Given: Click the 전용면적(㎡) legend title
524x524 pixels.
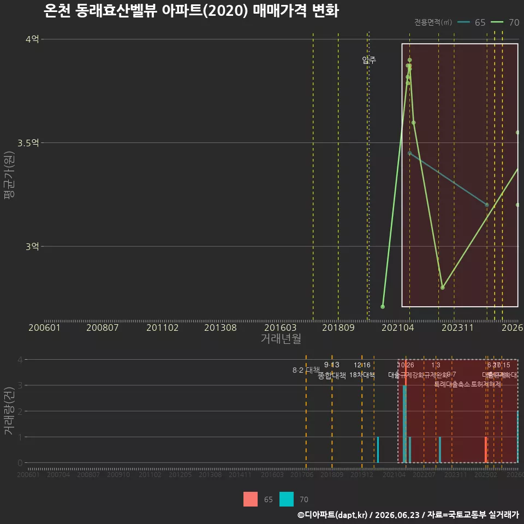Looking at the screenshot, I should (x=433, y=22).
